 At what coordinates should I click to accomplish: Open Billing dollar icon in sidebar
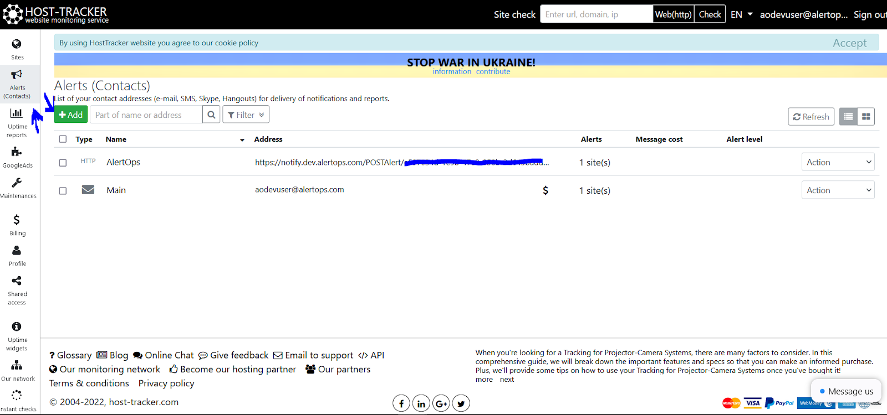tap(17, 220)
